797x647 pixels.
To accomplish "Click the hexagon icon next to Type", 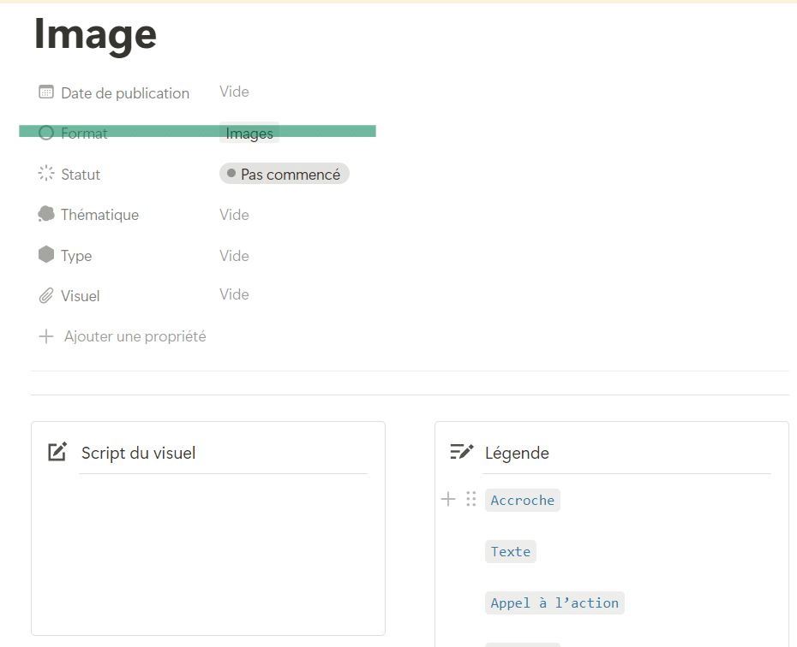I will [x=46, y=255].
